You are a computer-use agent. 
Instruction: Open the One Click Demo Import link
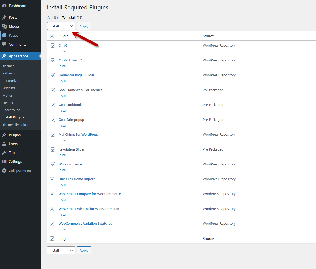[x=76, y=179]
